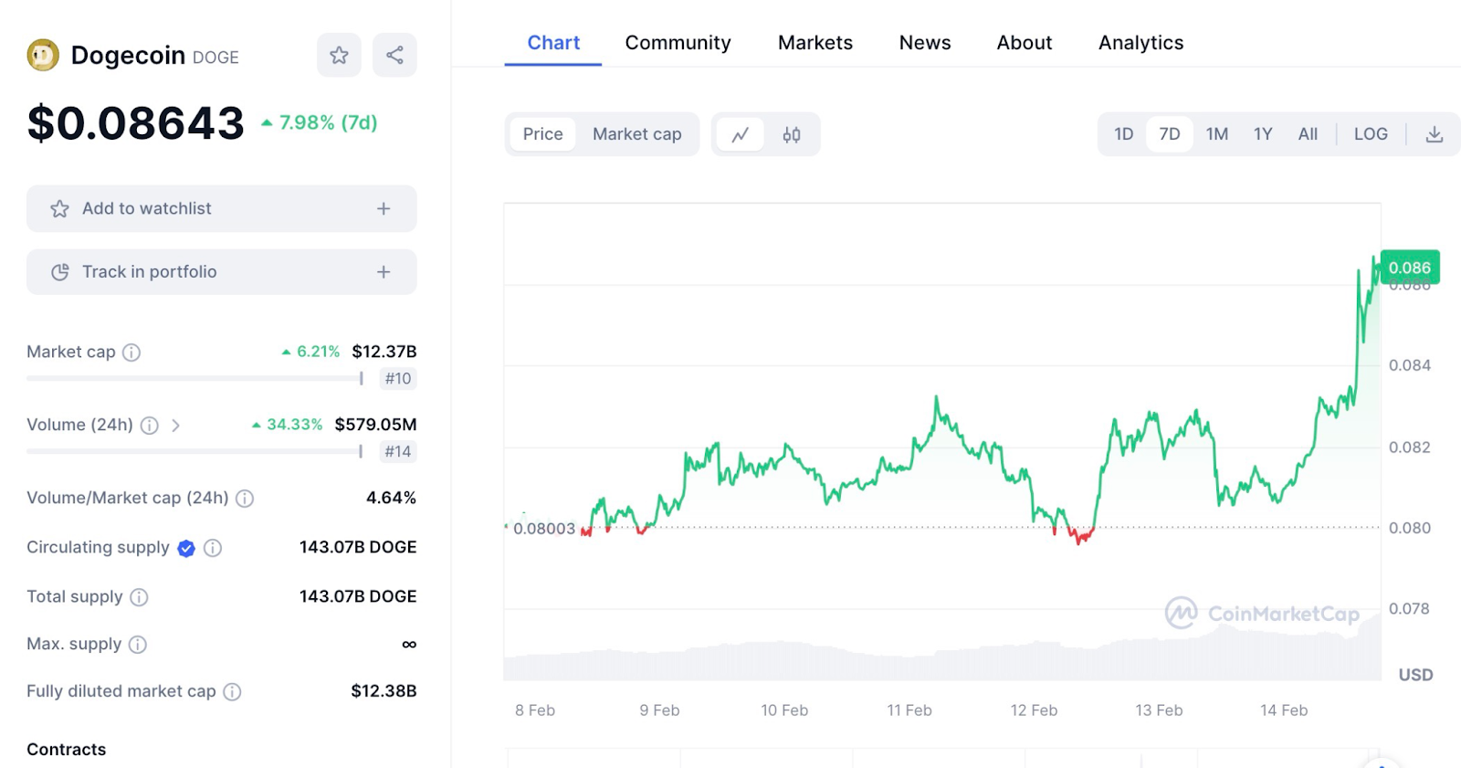This screenshot has height=768, width=1461.
Task: Click plus icon on Track in portfolio
Action: click(x=384, y=272)
